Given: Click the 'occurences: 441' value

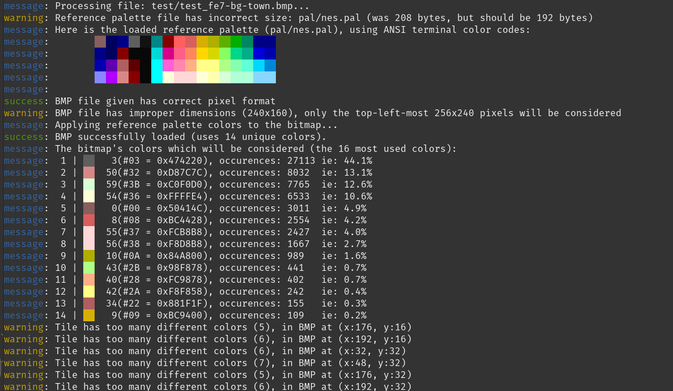Looking at the screenshot, I should coord(261,268).
